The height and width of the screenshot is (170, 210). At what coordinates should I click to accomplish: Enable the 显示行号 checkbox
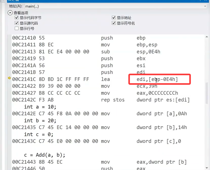click(17, 29)
